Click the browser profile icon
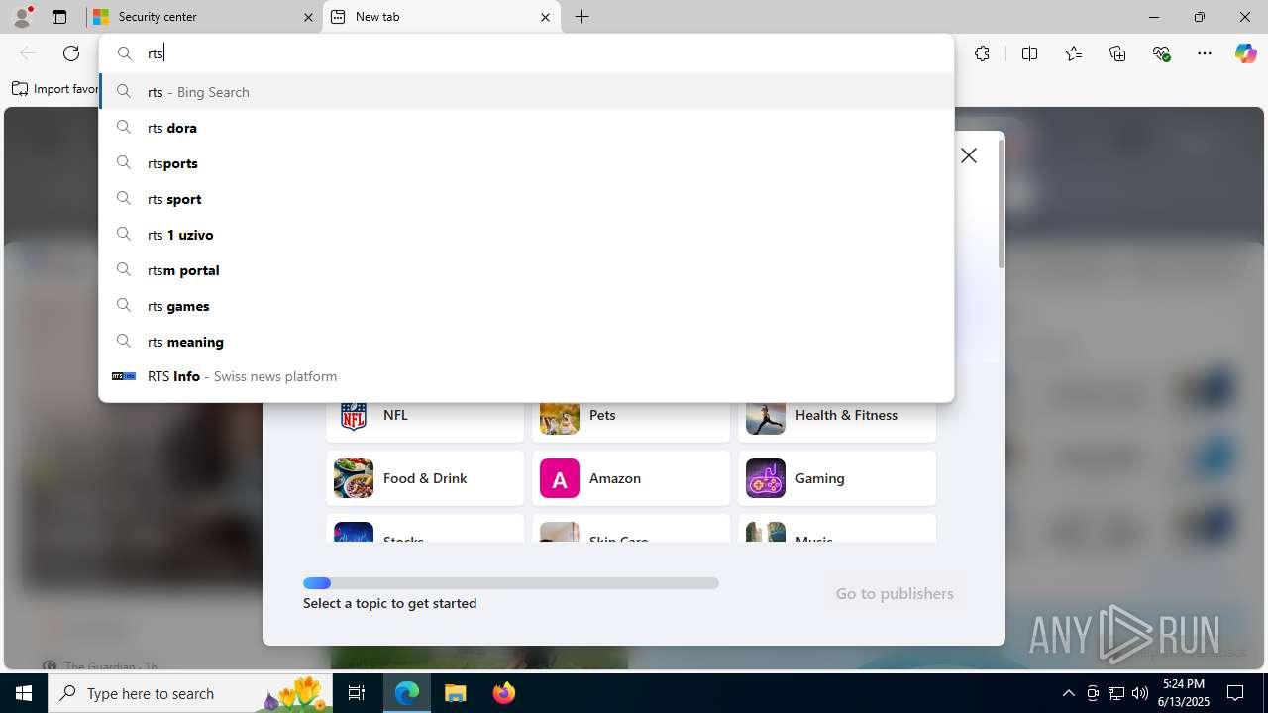1268x713 pixels. [x=22, y=17]
